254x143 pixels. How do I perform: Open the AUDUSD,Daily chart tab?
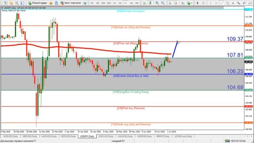coord(49,136)
